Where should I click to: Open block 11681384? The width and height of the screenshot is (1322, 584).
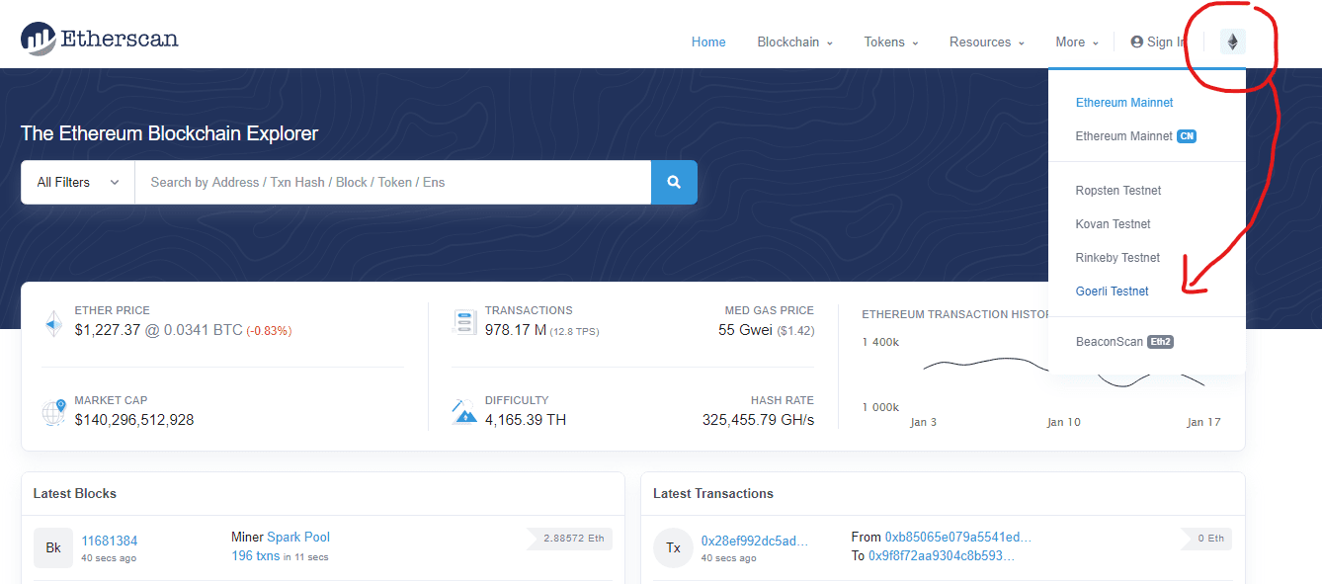point(110,541)
